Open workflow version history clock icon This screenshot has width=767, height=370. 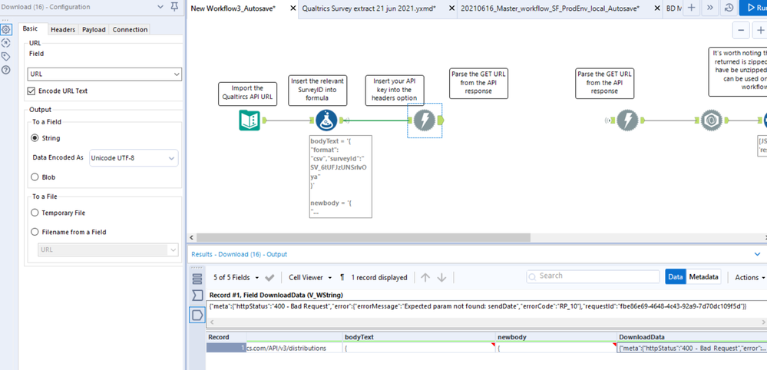click(729, 8)
